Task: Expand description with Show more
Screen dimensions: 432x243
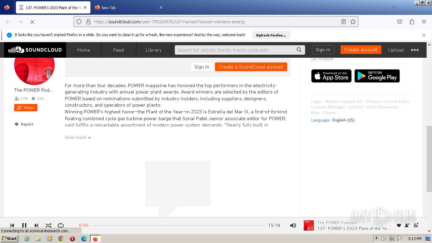Action: pyautogui.click(x=78, y=137)
